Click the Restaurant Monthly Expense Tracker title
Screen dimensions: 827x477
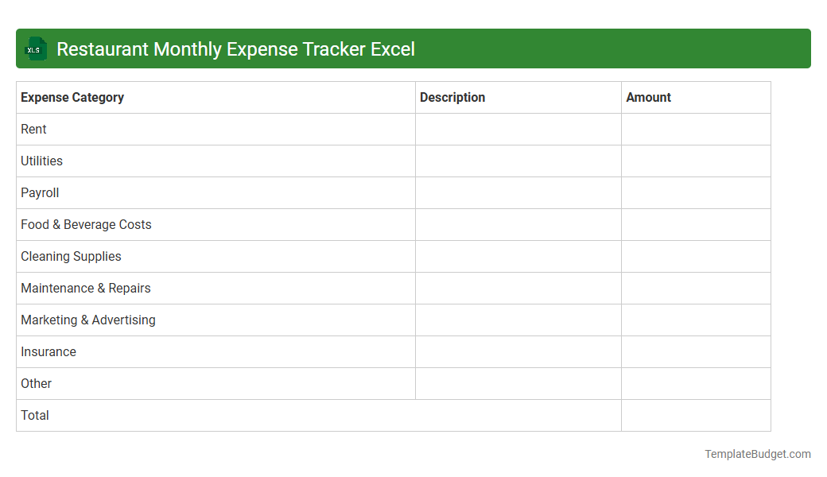tap(235, 48)
